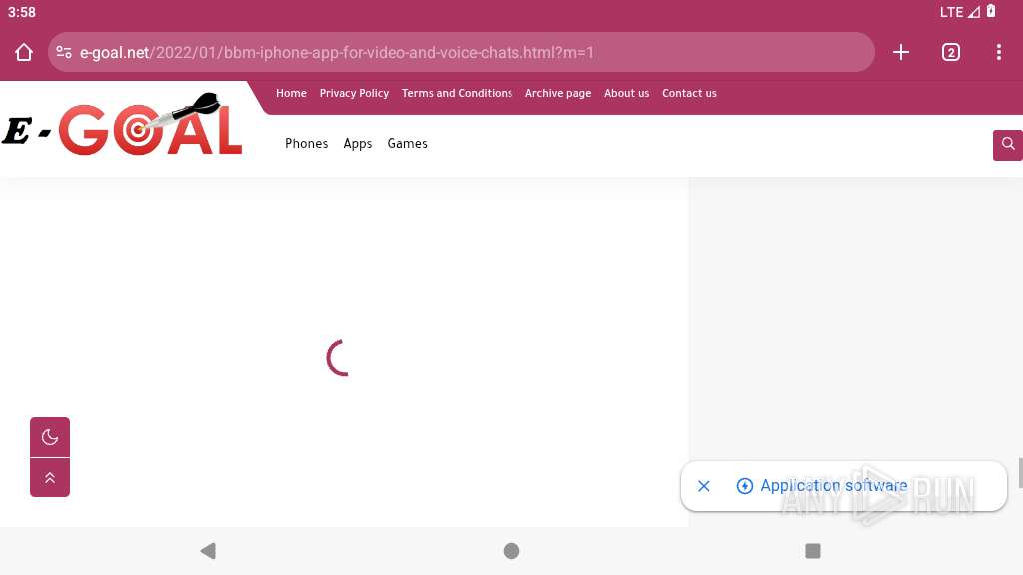Tap the Android recents square button
The image size is (1023, 575).
click(813, 551)
